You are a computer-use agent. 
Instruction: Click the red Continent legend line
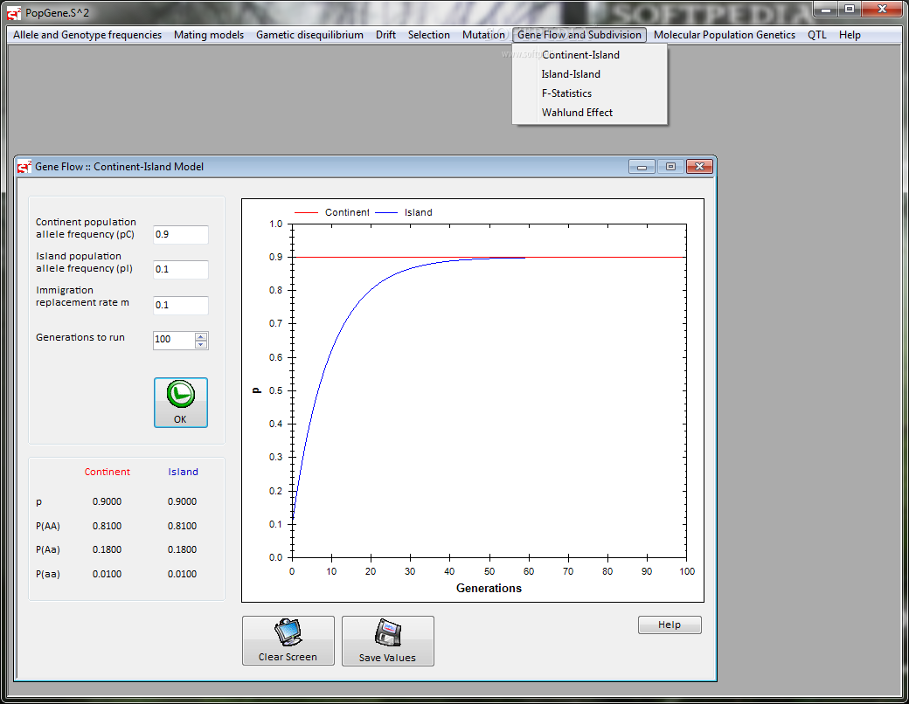coord(306,212)
